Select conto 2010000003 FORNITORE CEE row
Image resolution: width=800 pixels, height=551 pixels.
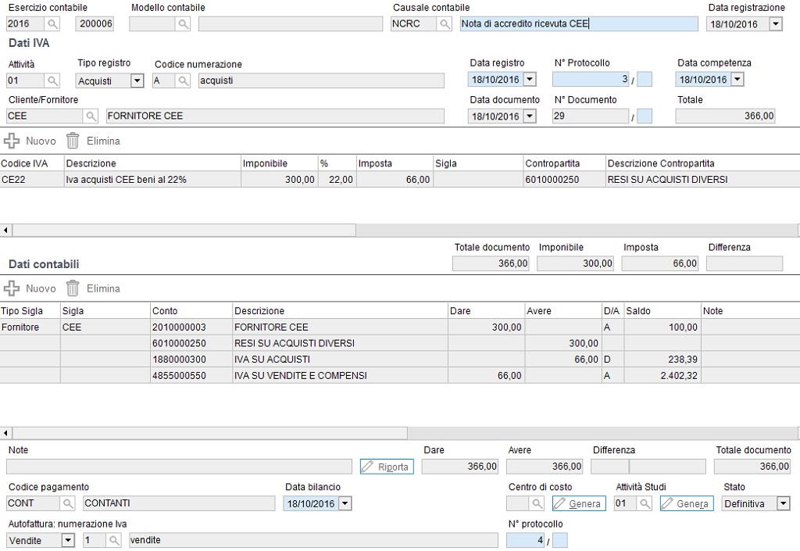click(x=400, y=327)
